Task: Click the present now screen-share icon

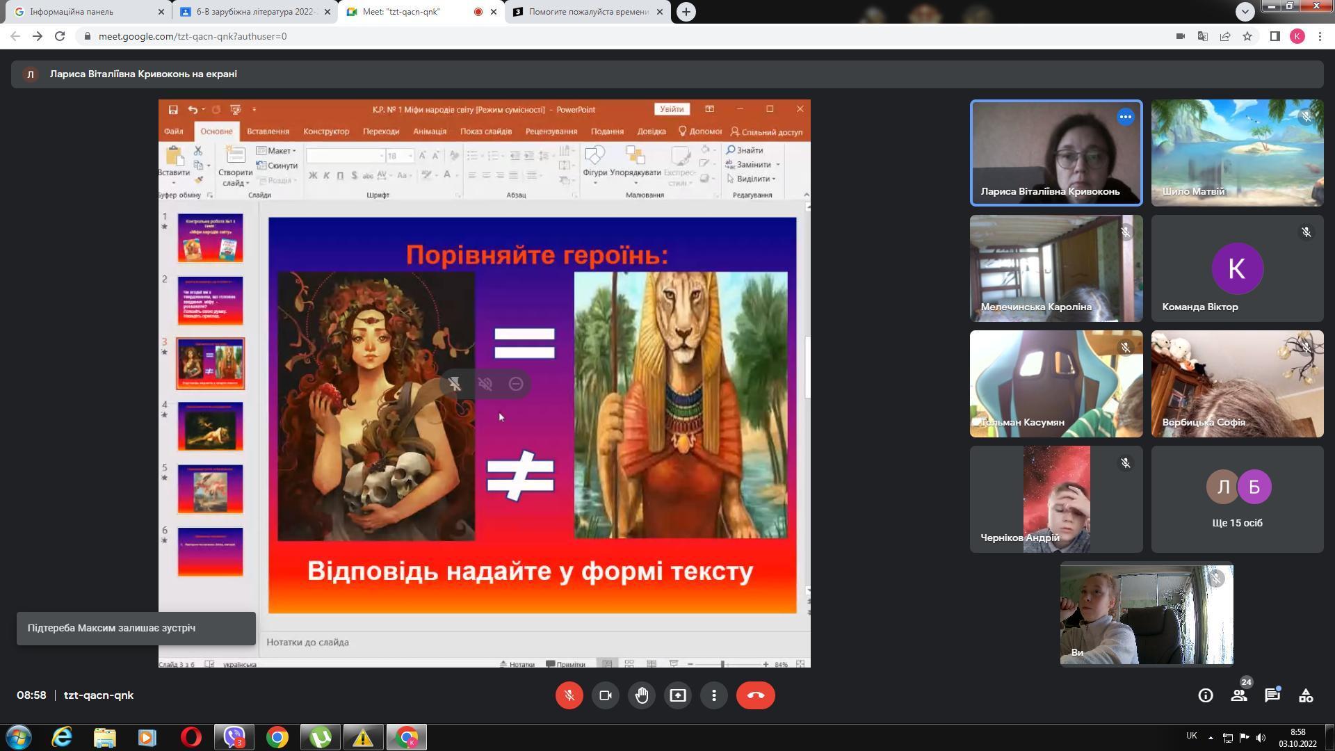Action: 677,695
